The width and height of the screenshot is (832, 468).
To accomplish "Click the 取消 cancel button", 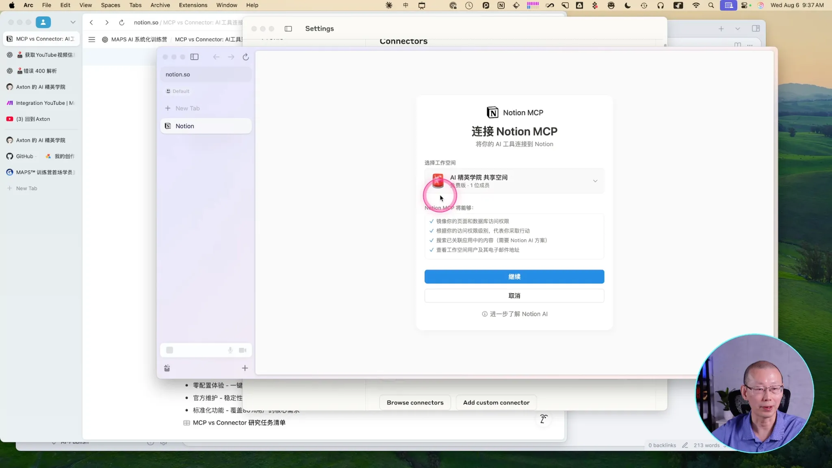I will [514, 296].
